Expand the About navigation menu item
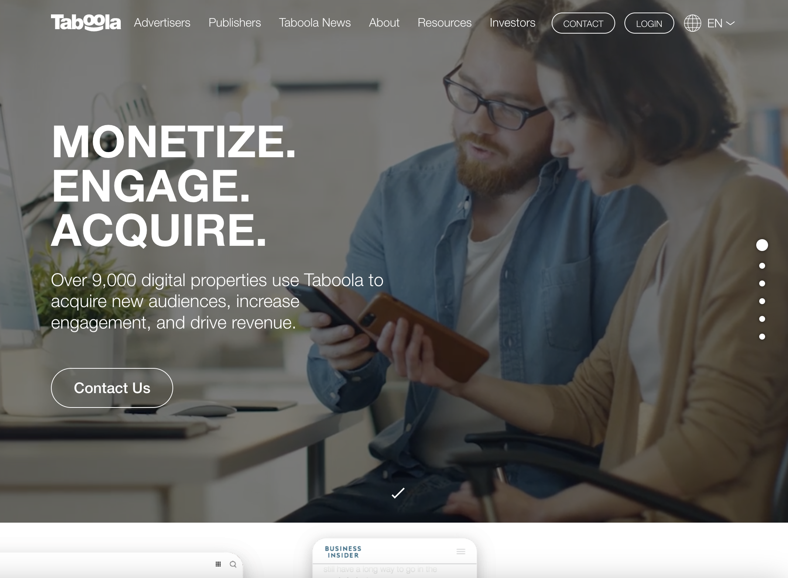The image size is (788, 578). point(384,23)
